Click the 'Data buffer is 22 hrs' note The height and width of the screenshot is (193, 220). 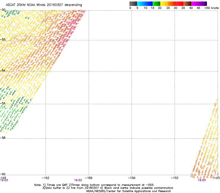(x=108, y=188)
